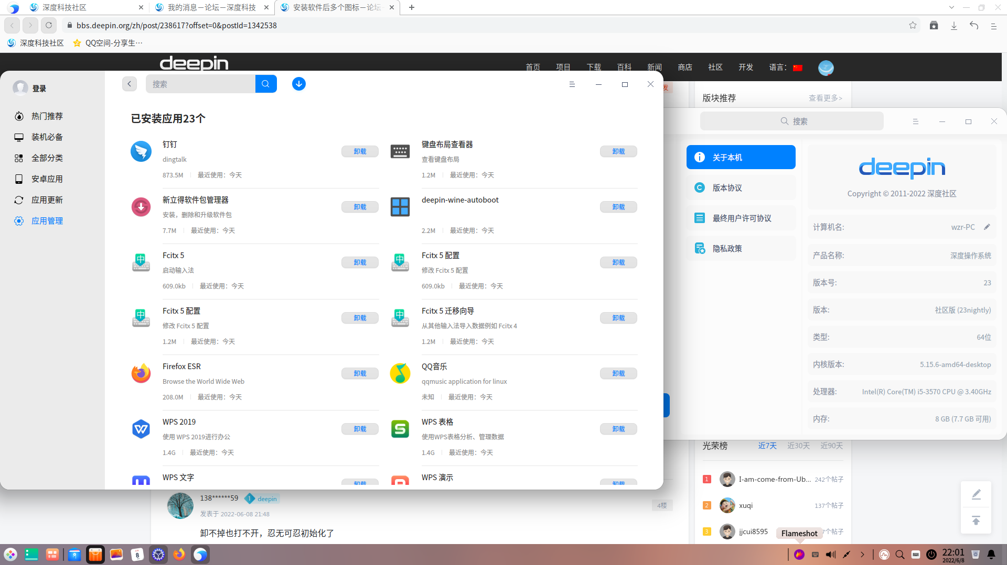Uninstall 新立得软件包管理器 via 卸载

tap(360, 207)
